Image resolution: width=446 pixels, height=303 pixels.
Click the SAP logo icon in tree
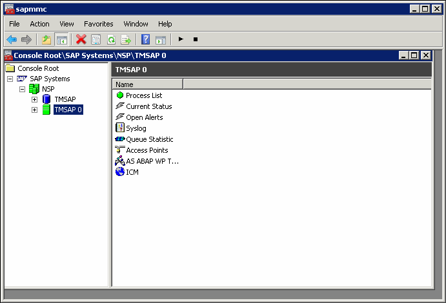(x=21, y=79)
